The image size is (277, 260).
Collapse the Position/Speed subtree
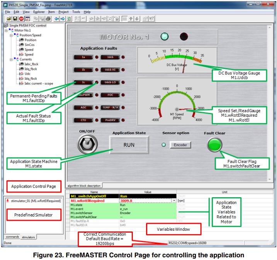point(11,35)
